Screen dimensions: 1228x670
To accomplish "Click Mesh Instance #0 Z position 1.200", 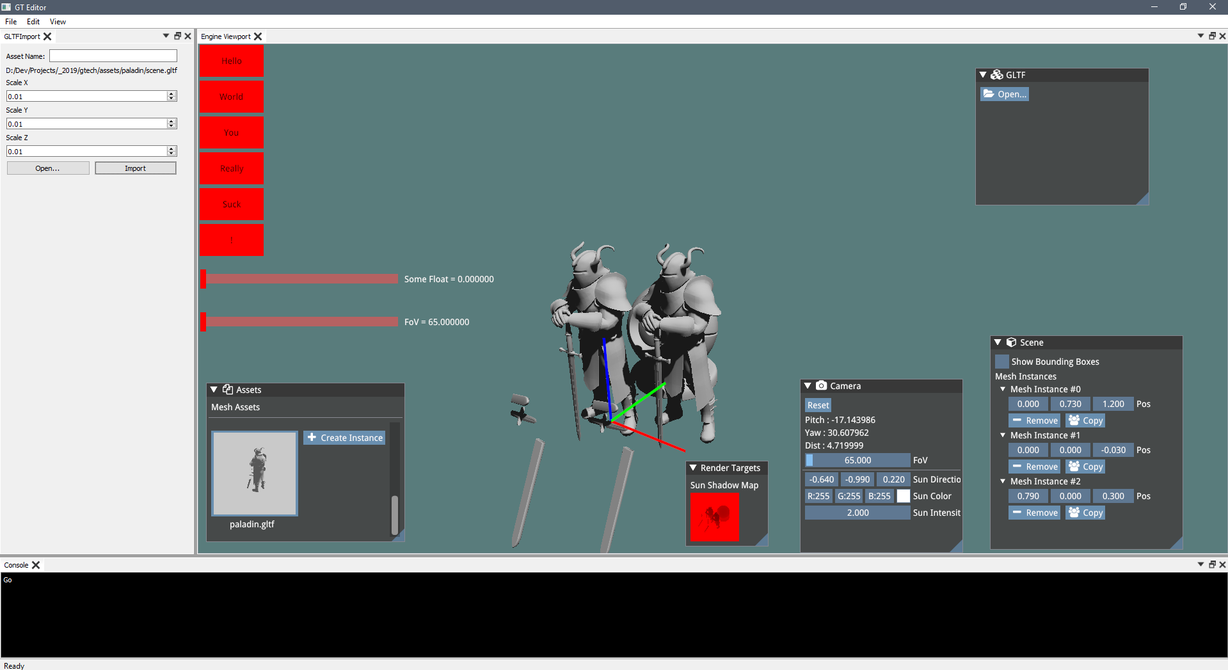I will [1113, 404].
